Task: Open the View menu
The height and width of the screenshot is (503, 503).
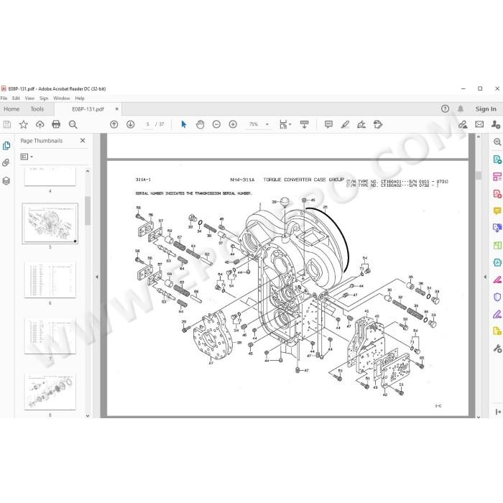Action: click(x=29, y=98)
